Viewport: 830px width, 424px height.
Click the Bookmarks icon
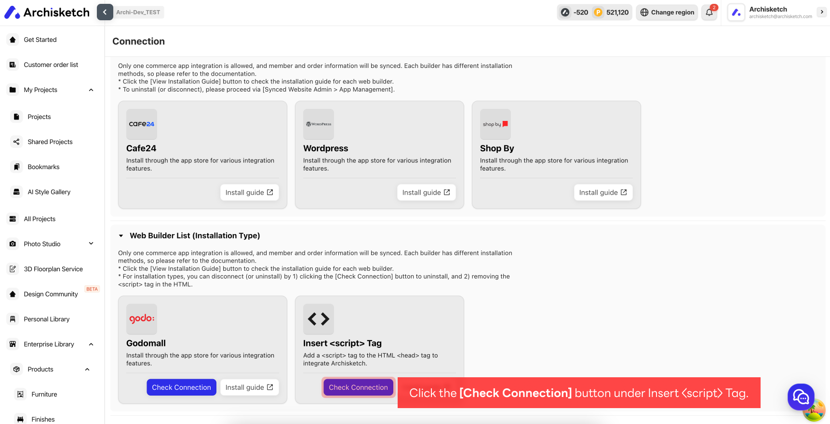[16, 167]
